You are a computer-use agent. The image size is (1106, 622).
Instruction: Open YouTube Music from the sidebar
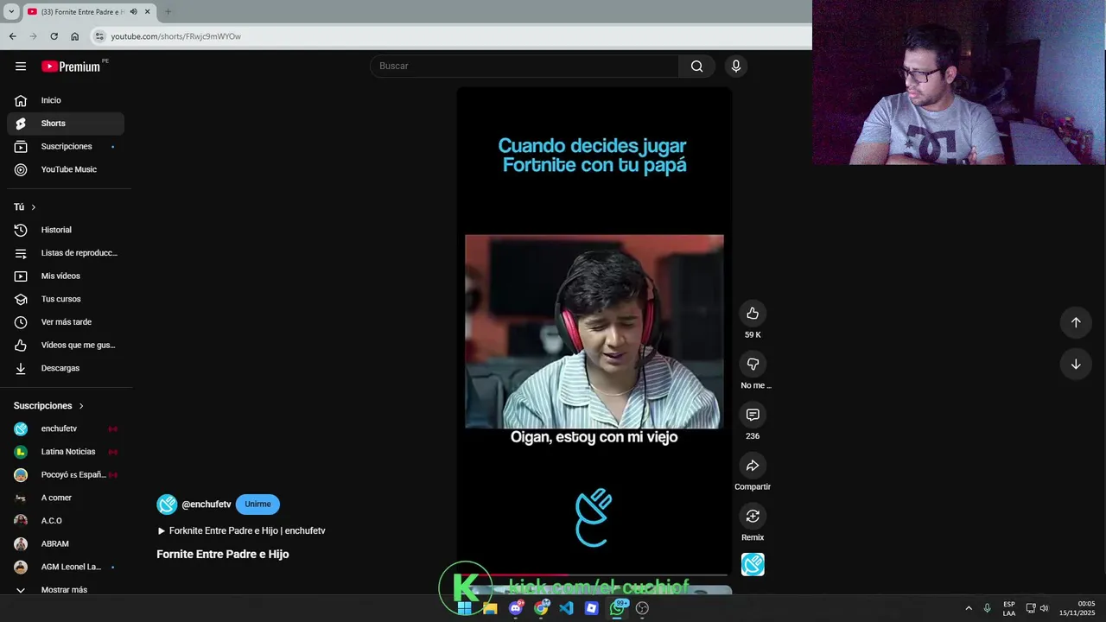(66, 169)
